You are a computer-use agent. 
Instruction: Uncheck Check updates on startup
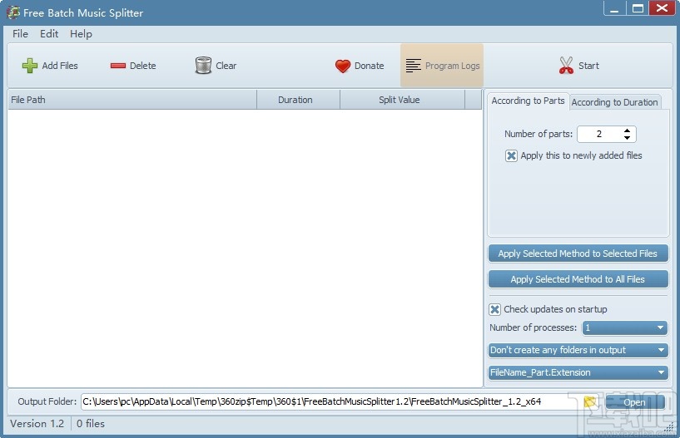coord(495,309)
